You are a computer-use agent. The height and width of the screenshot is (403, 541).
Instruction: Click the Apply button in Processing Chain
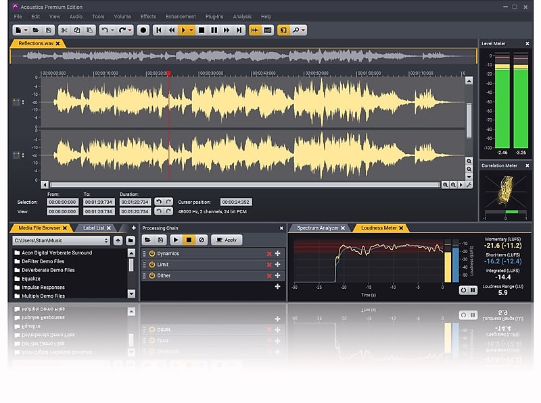click(229, 240)
